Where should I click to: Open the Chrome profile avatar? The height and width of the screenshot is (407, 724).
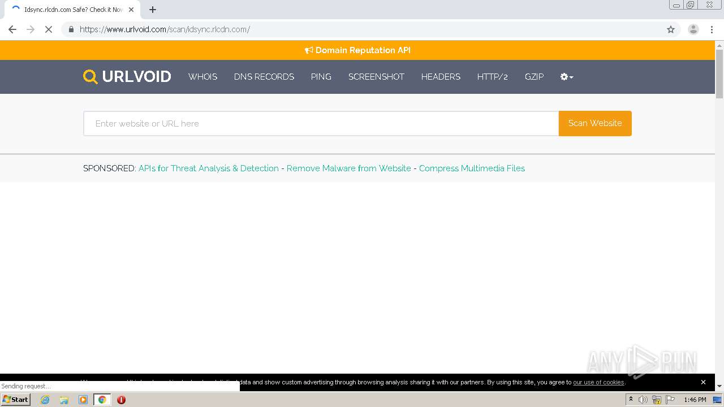point(693,29)
